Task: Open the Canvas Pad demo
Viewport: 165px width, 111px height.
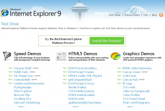Action: [x=130, y=80]
